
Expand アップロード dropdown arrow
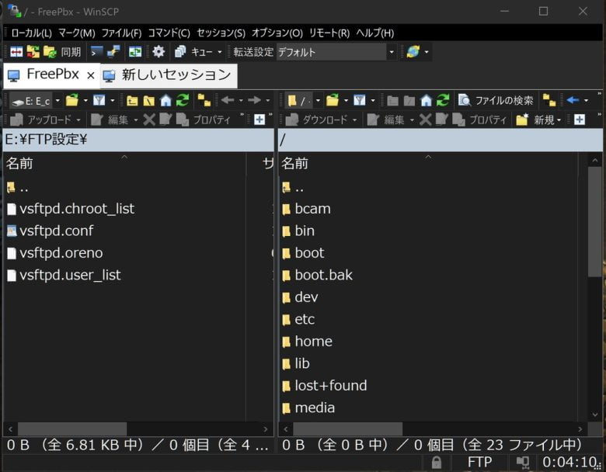coord(78,120)
